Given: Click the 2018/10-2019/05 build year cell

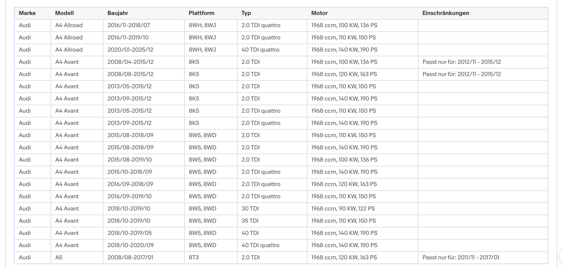Looking at the screenshot, I should point(144,233).
